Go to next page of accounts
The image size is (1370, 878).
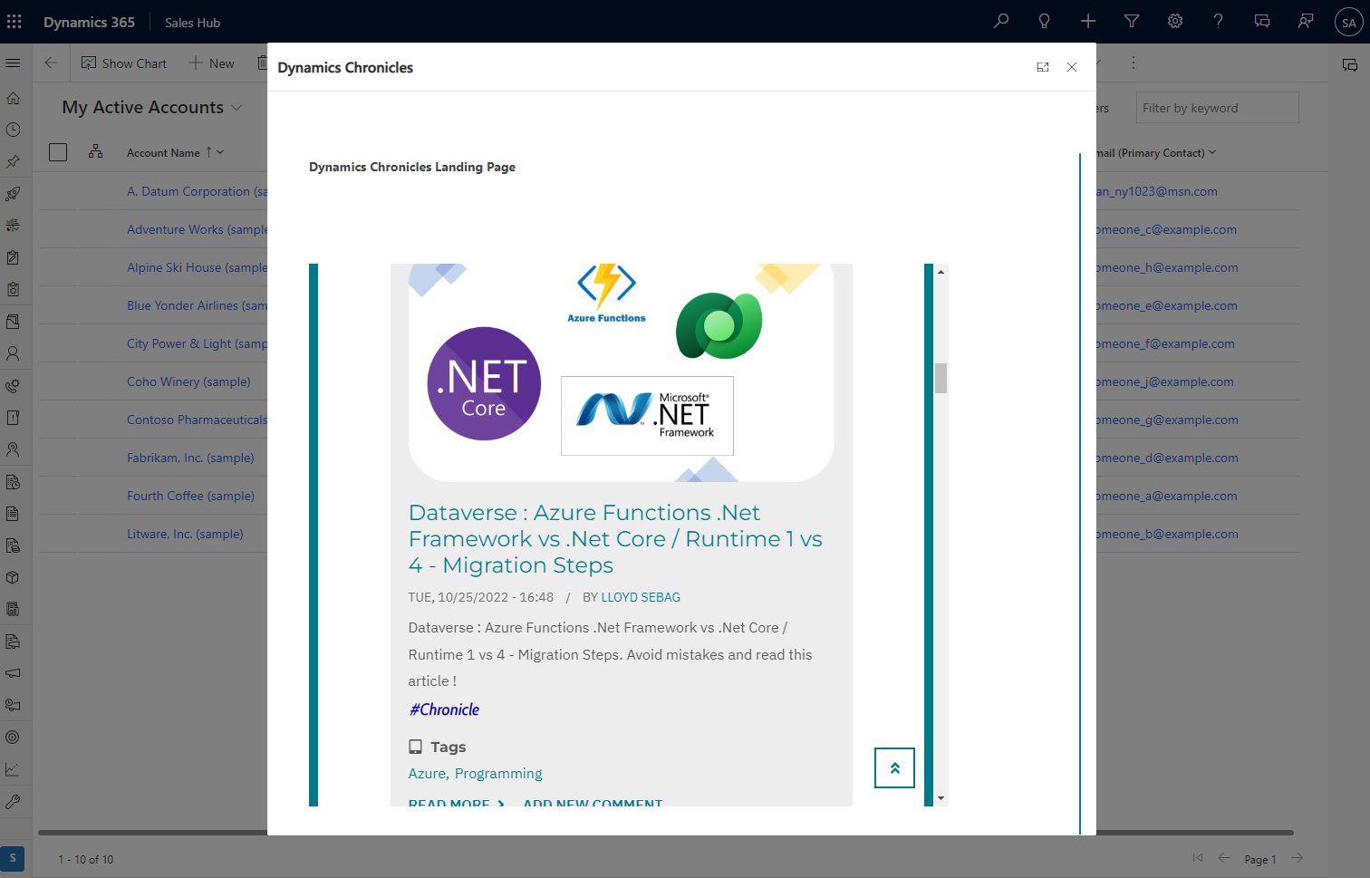point(1298,858)
